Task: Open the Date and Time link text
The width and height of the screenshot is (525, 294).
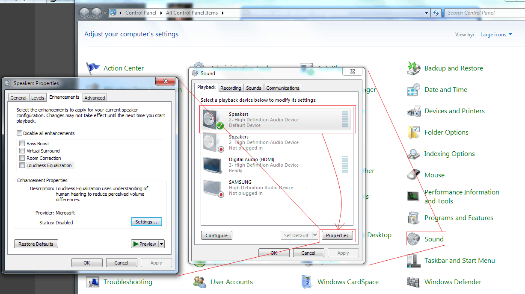Action: pos(446,90)
